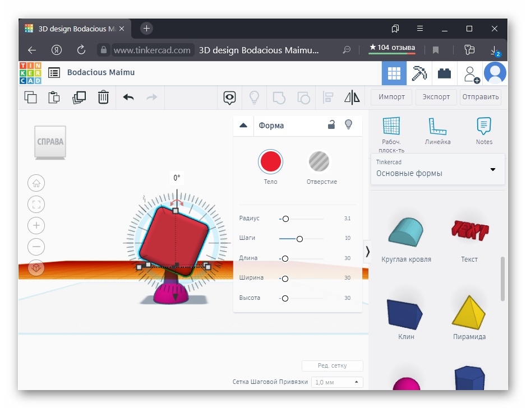Toggle the shape lock icon
Image resolution: width=526 pixels, height=408 pixels.
coord(331,125)
